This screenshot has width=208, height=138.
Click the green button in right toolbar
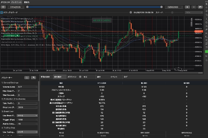[x=207, y=52]
